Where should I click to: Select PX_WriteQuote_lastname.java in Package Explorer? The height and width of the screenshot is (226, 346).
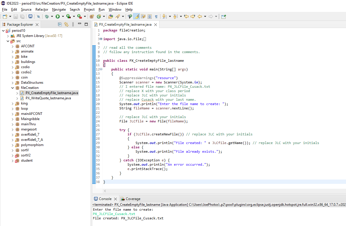[48, 98]
